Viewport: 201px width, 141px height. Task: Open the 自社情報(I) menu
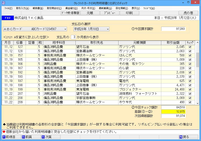coord(122,8)
